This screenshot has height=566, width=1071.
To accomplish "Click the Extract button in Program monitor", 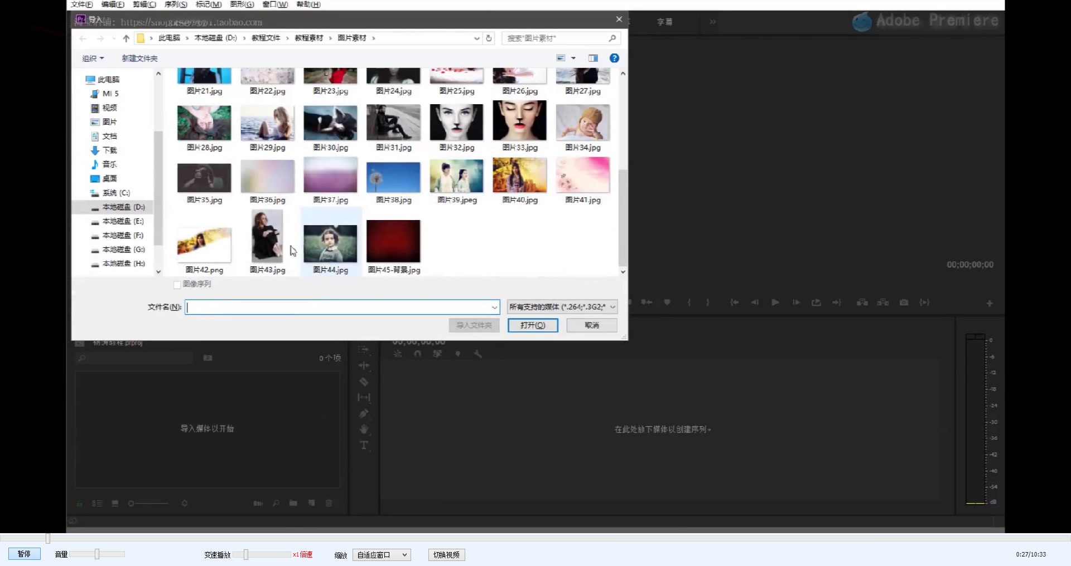I will click(883, 302).
